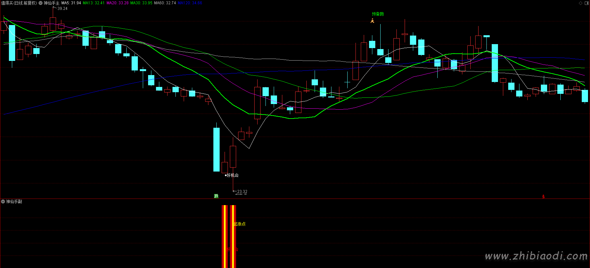Click the 值得买(日线.前复权) stock title
The width and height of the screenshot is (590, 268).
coord(19,3)
